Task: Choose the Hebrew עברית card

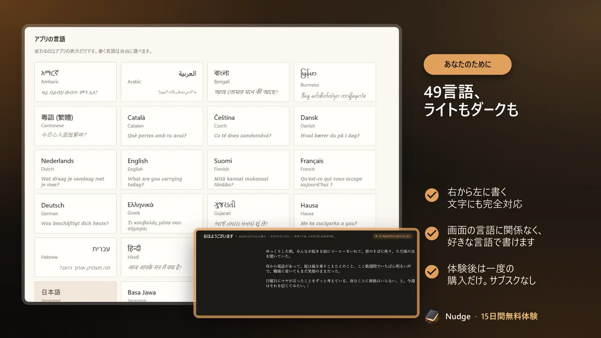Action: (x=76, y=257)
